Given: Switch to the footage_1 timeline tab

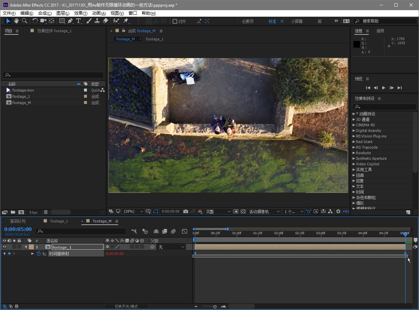Looking at the screenshot, I should 59,221.
